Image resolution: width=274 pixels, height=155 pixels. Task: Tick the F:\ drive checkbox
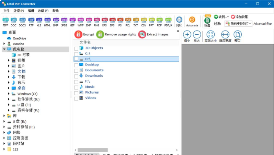[x=76, y=82]
